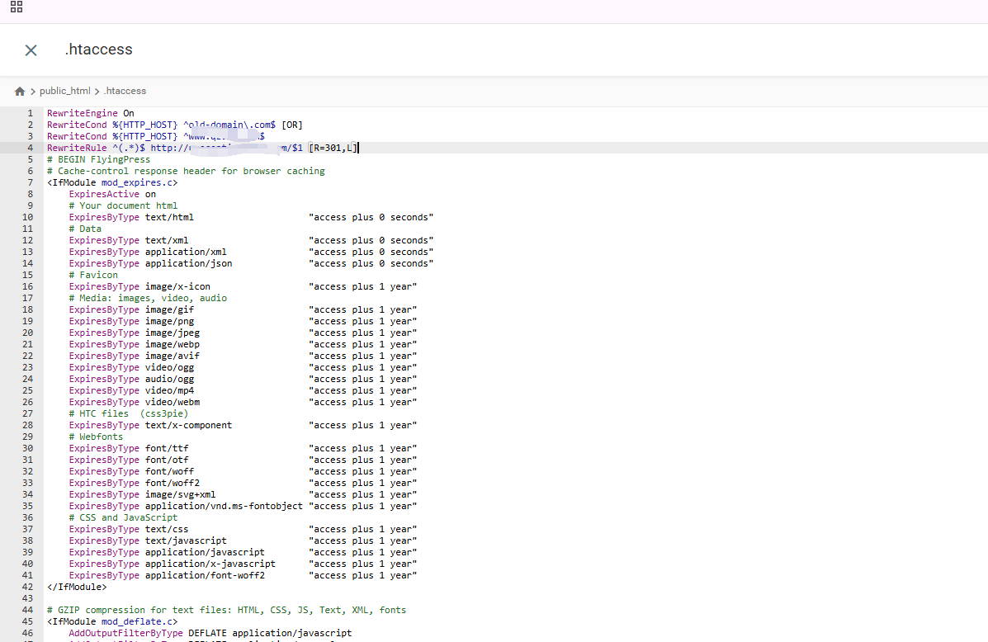Click ExpiresByType application/x-javascript line

(x=243, y=564)
